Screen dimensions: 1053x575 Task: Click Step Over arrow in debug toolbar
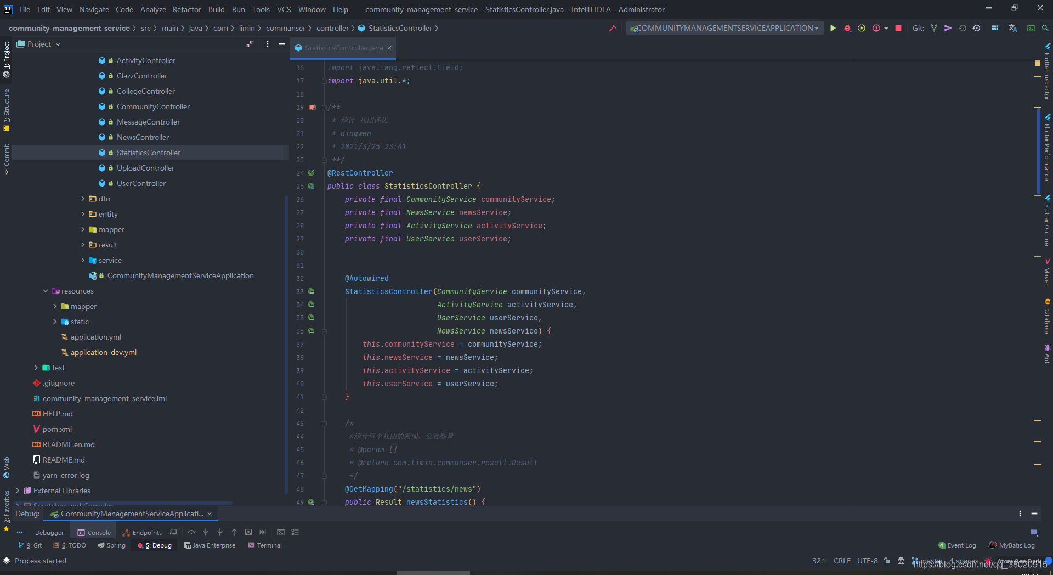click(191, 532)
